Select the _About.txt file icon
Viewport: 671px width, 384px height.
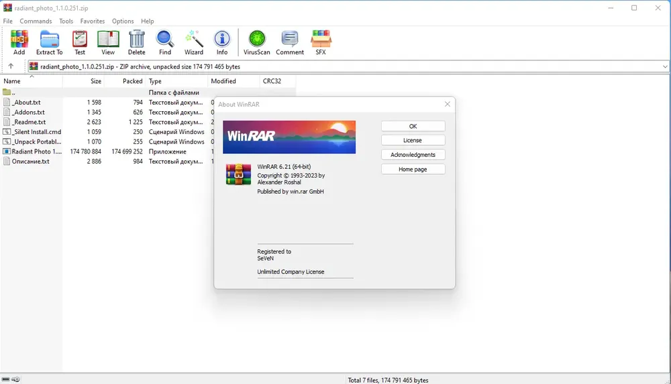click(x=7, y=103)
